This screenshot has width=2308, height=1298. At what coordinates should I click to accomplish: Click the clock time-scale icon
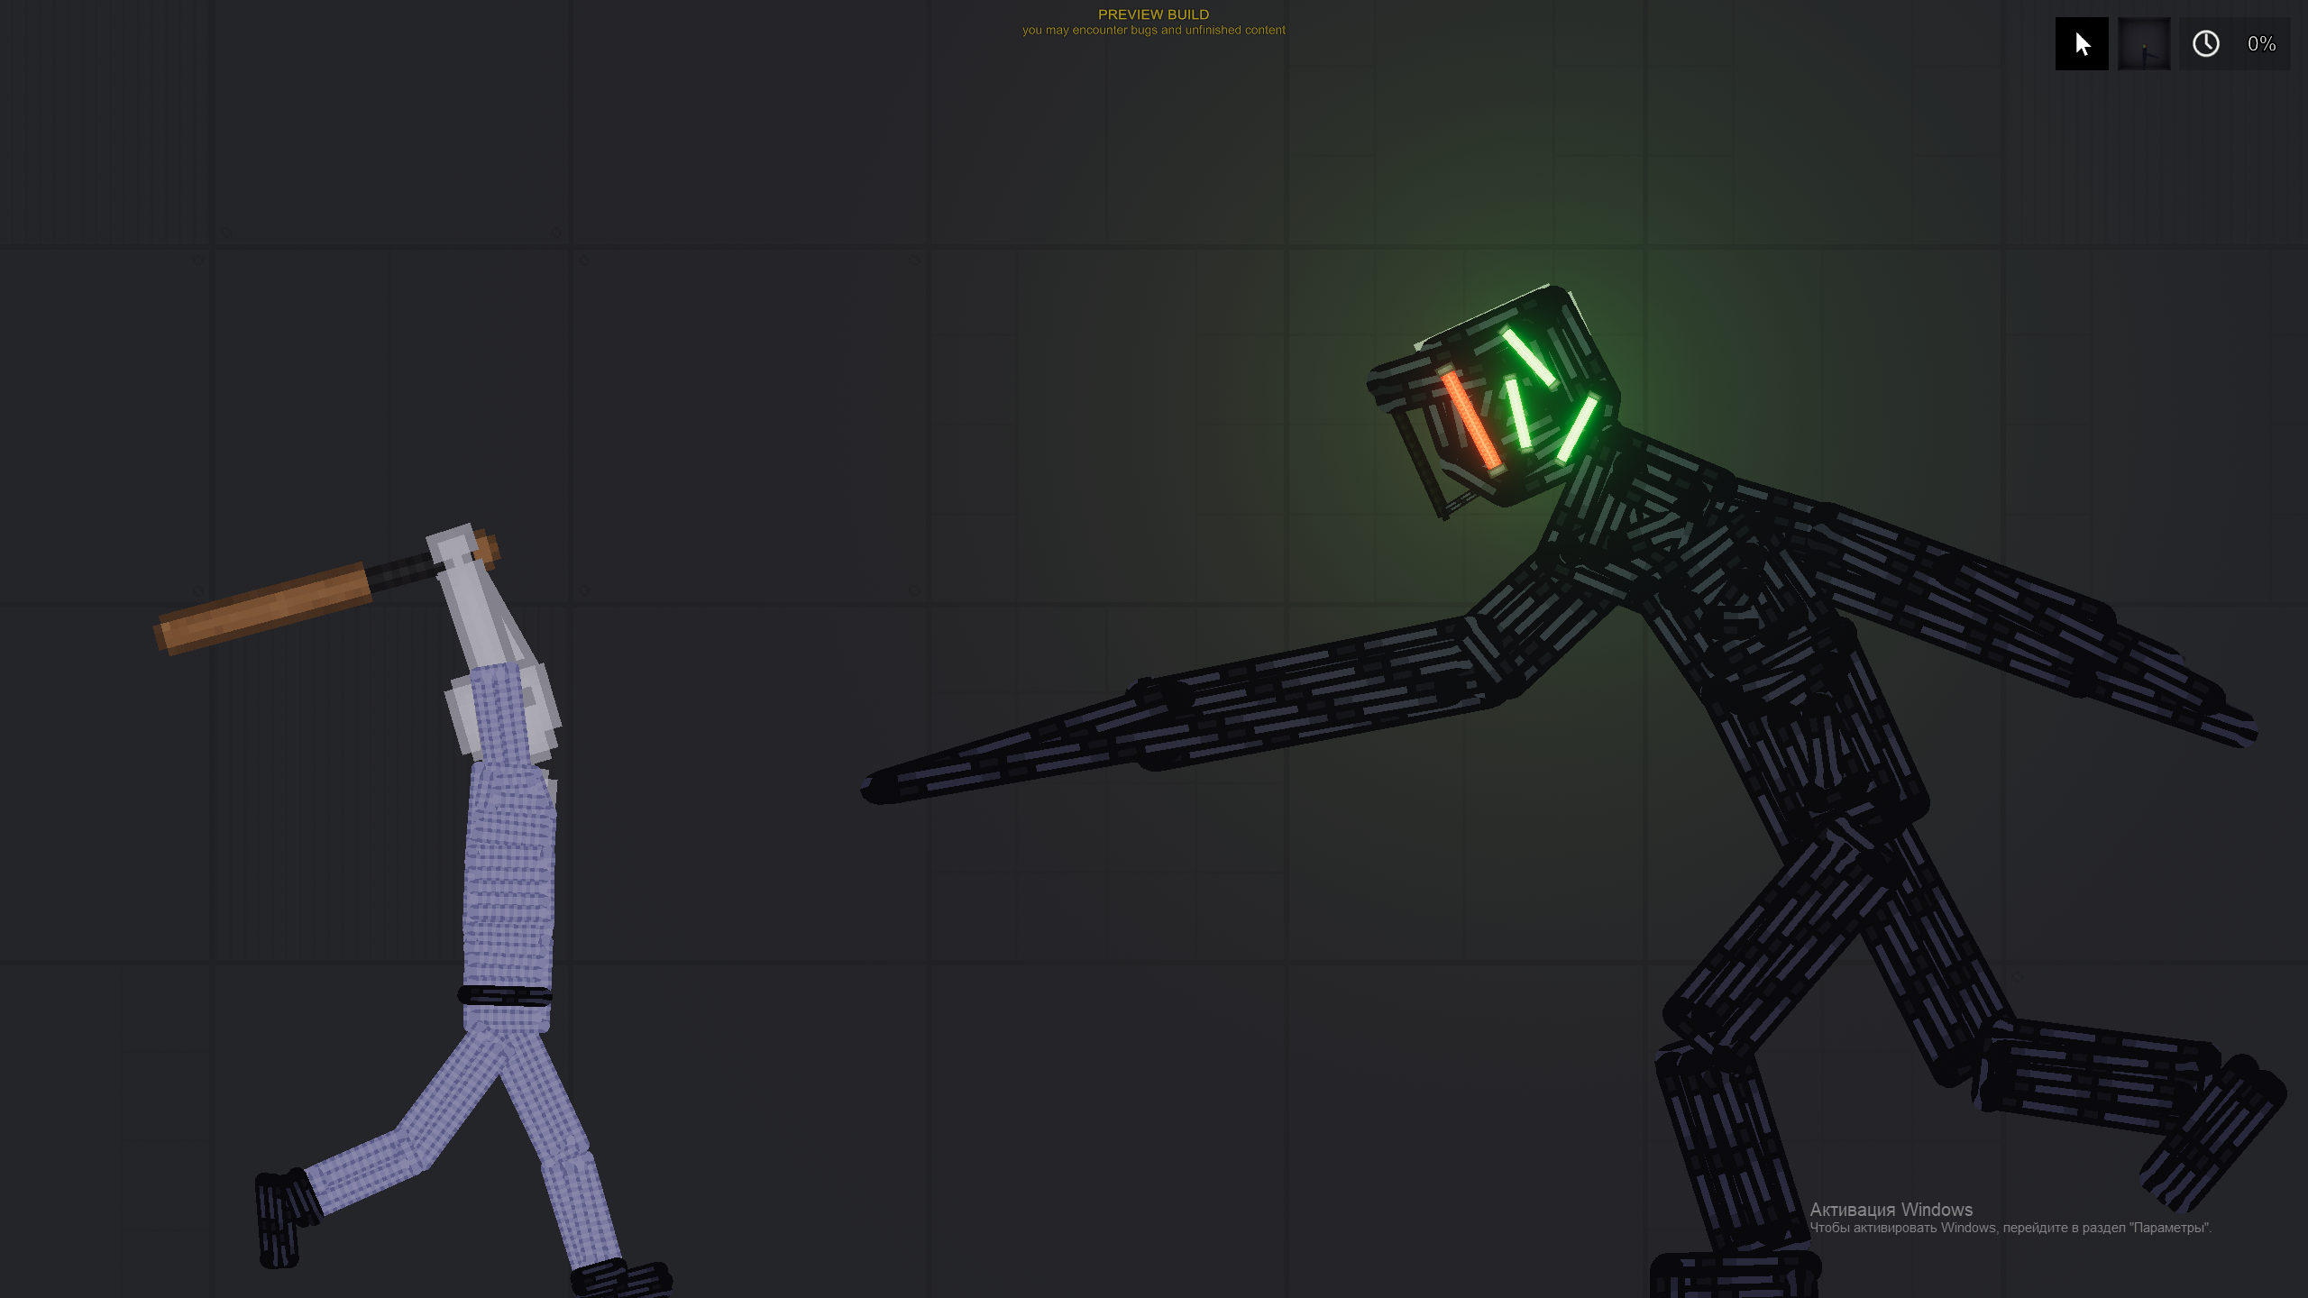(x=2205, y=43)
